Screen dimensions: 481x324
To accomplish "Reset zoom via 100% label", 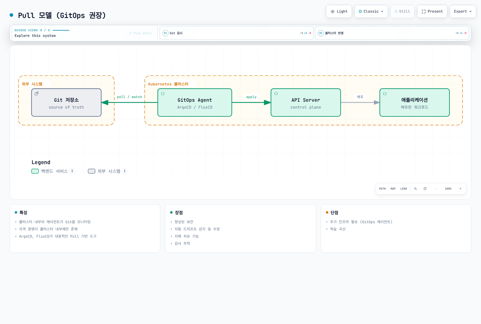I will click(448, 189).
